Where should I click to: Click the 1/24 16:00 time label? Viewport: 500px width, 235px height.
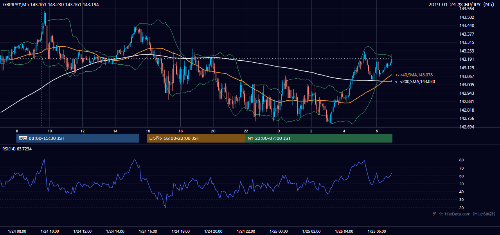coord(148,231)
